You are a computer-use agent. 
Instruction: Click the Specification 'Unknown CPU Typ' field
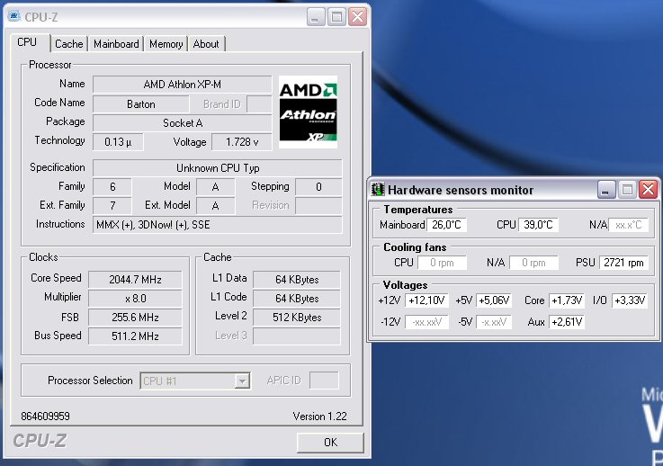coord(218,168)
